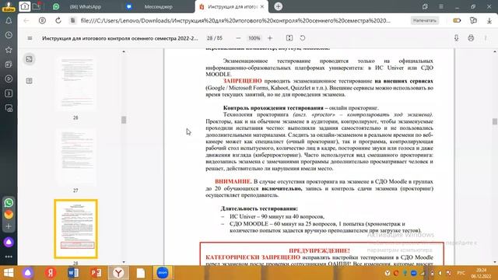Reload the current page
This screenshot has height=280, width=498.
pos(58,21)
